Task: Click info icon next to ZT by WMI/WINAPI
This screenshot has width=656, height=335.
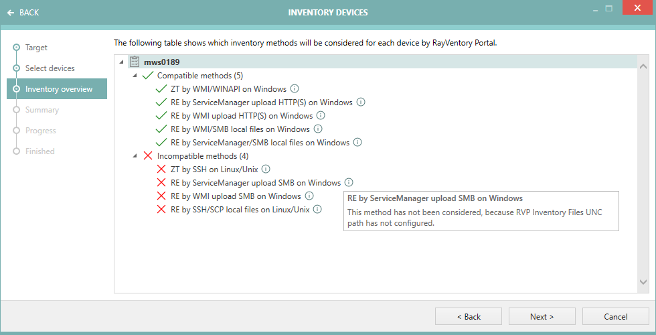Action: [295, 88]
